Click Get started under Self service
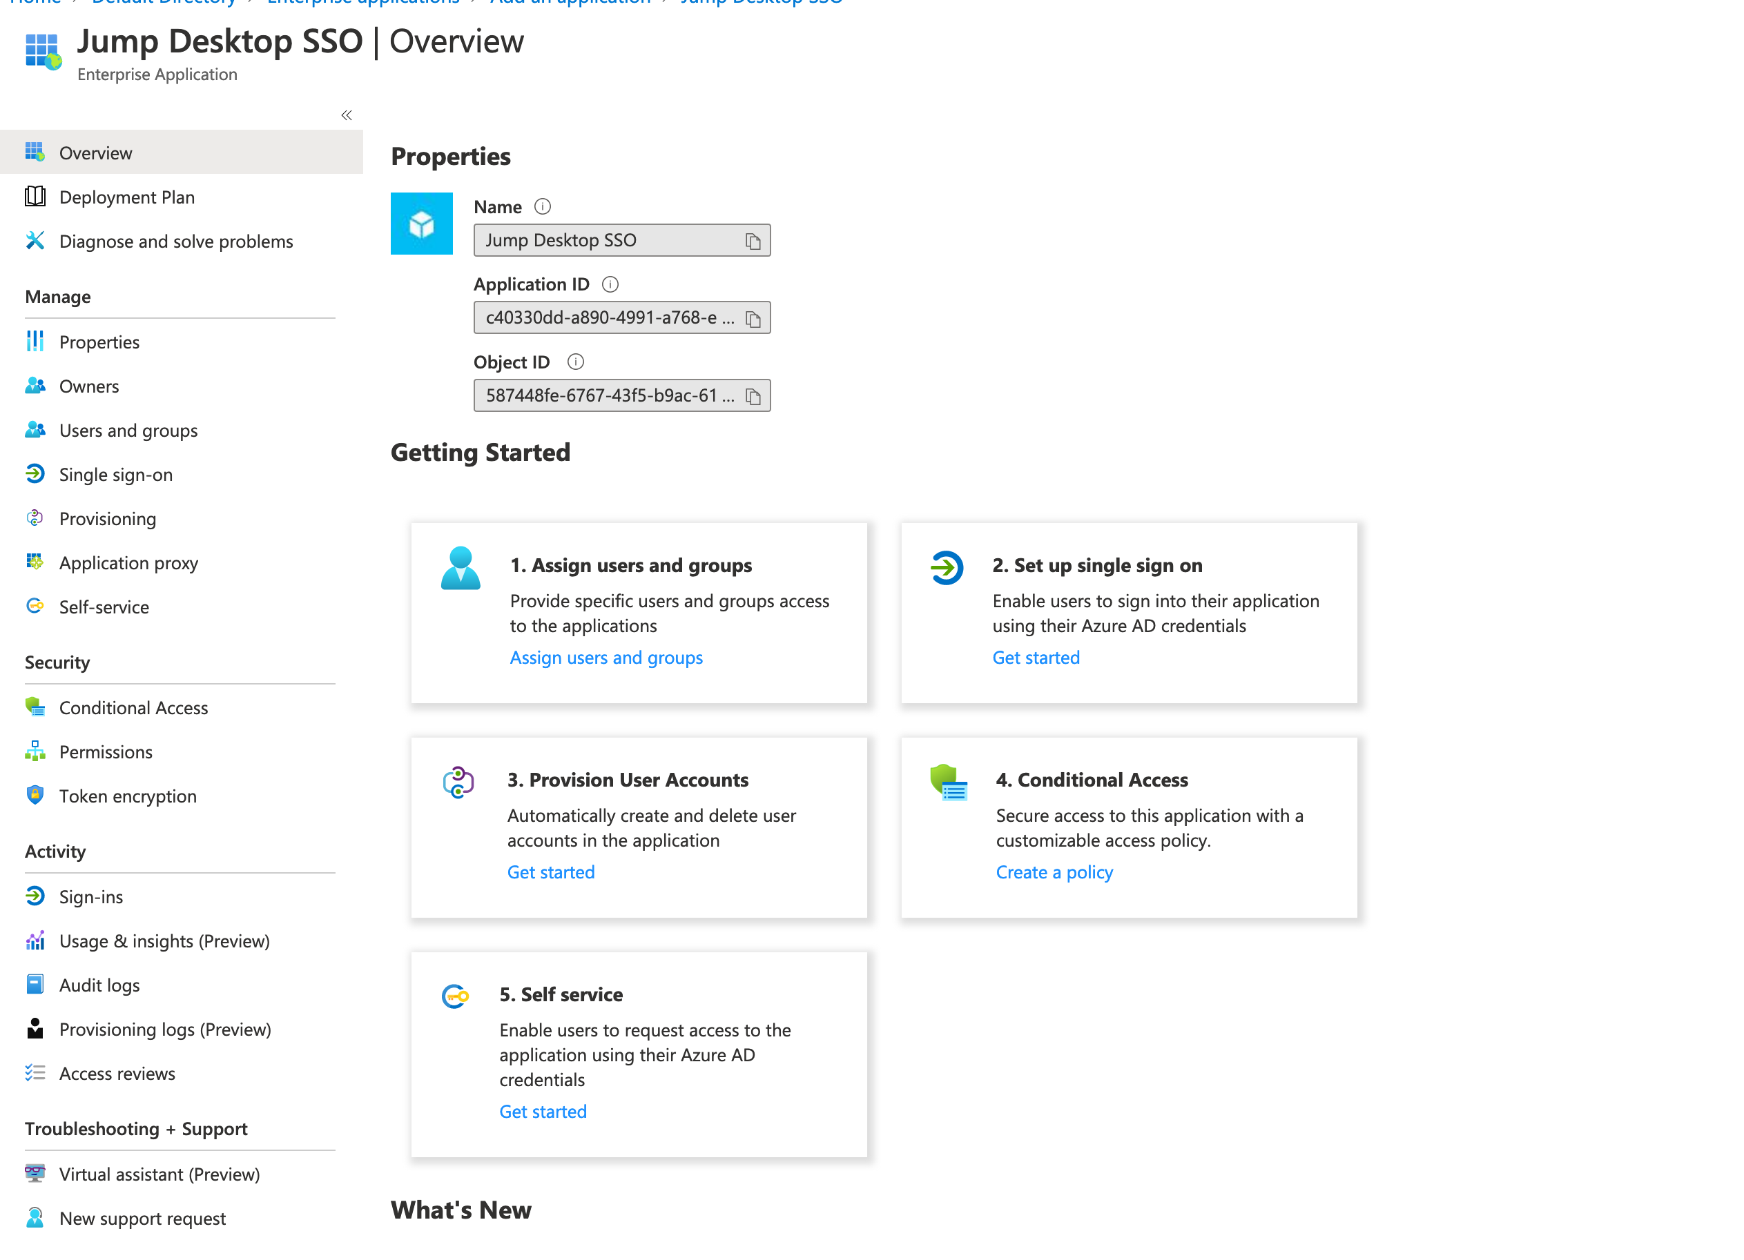This screenshot has width=1744, height=1260. tap(543, 1111)
